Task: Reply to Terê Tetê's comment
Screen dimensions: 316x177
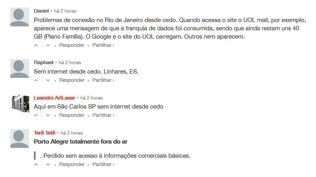Action: (x=71, y=164)
